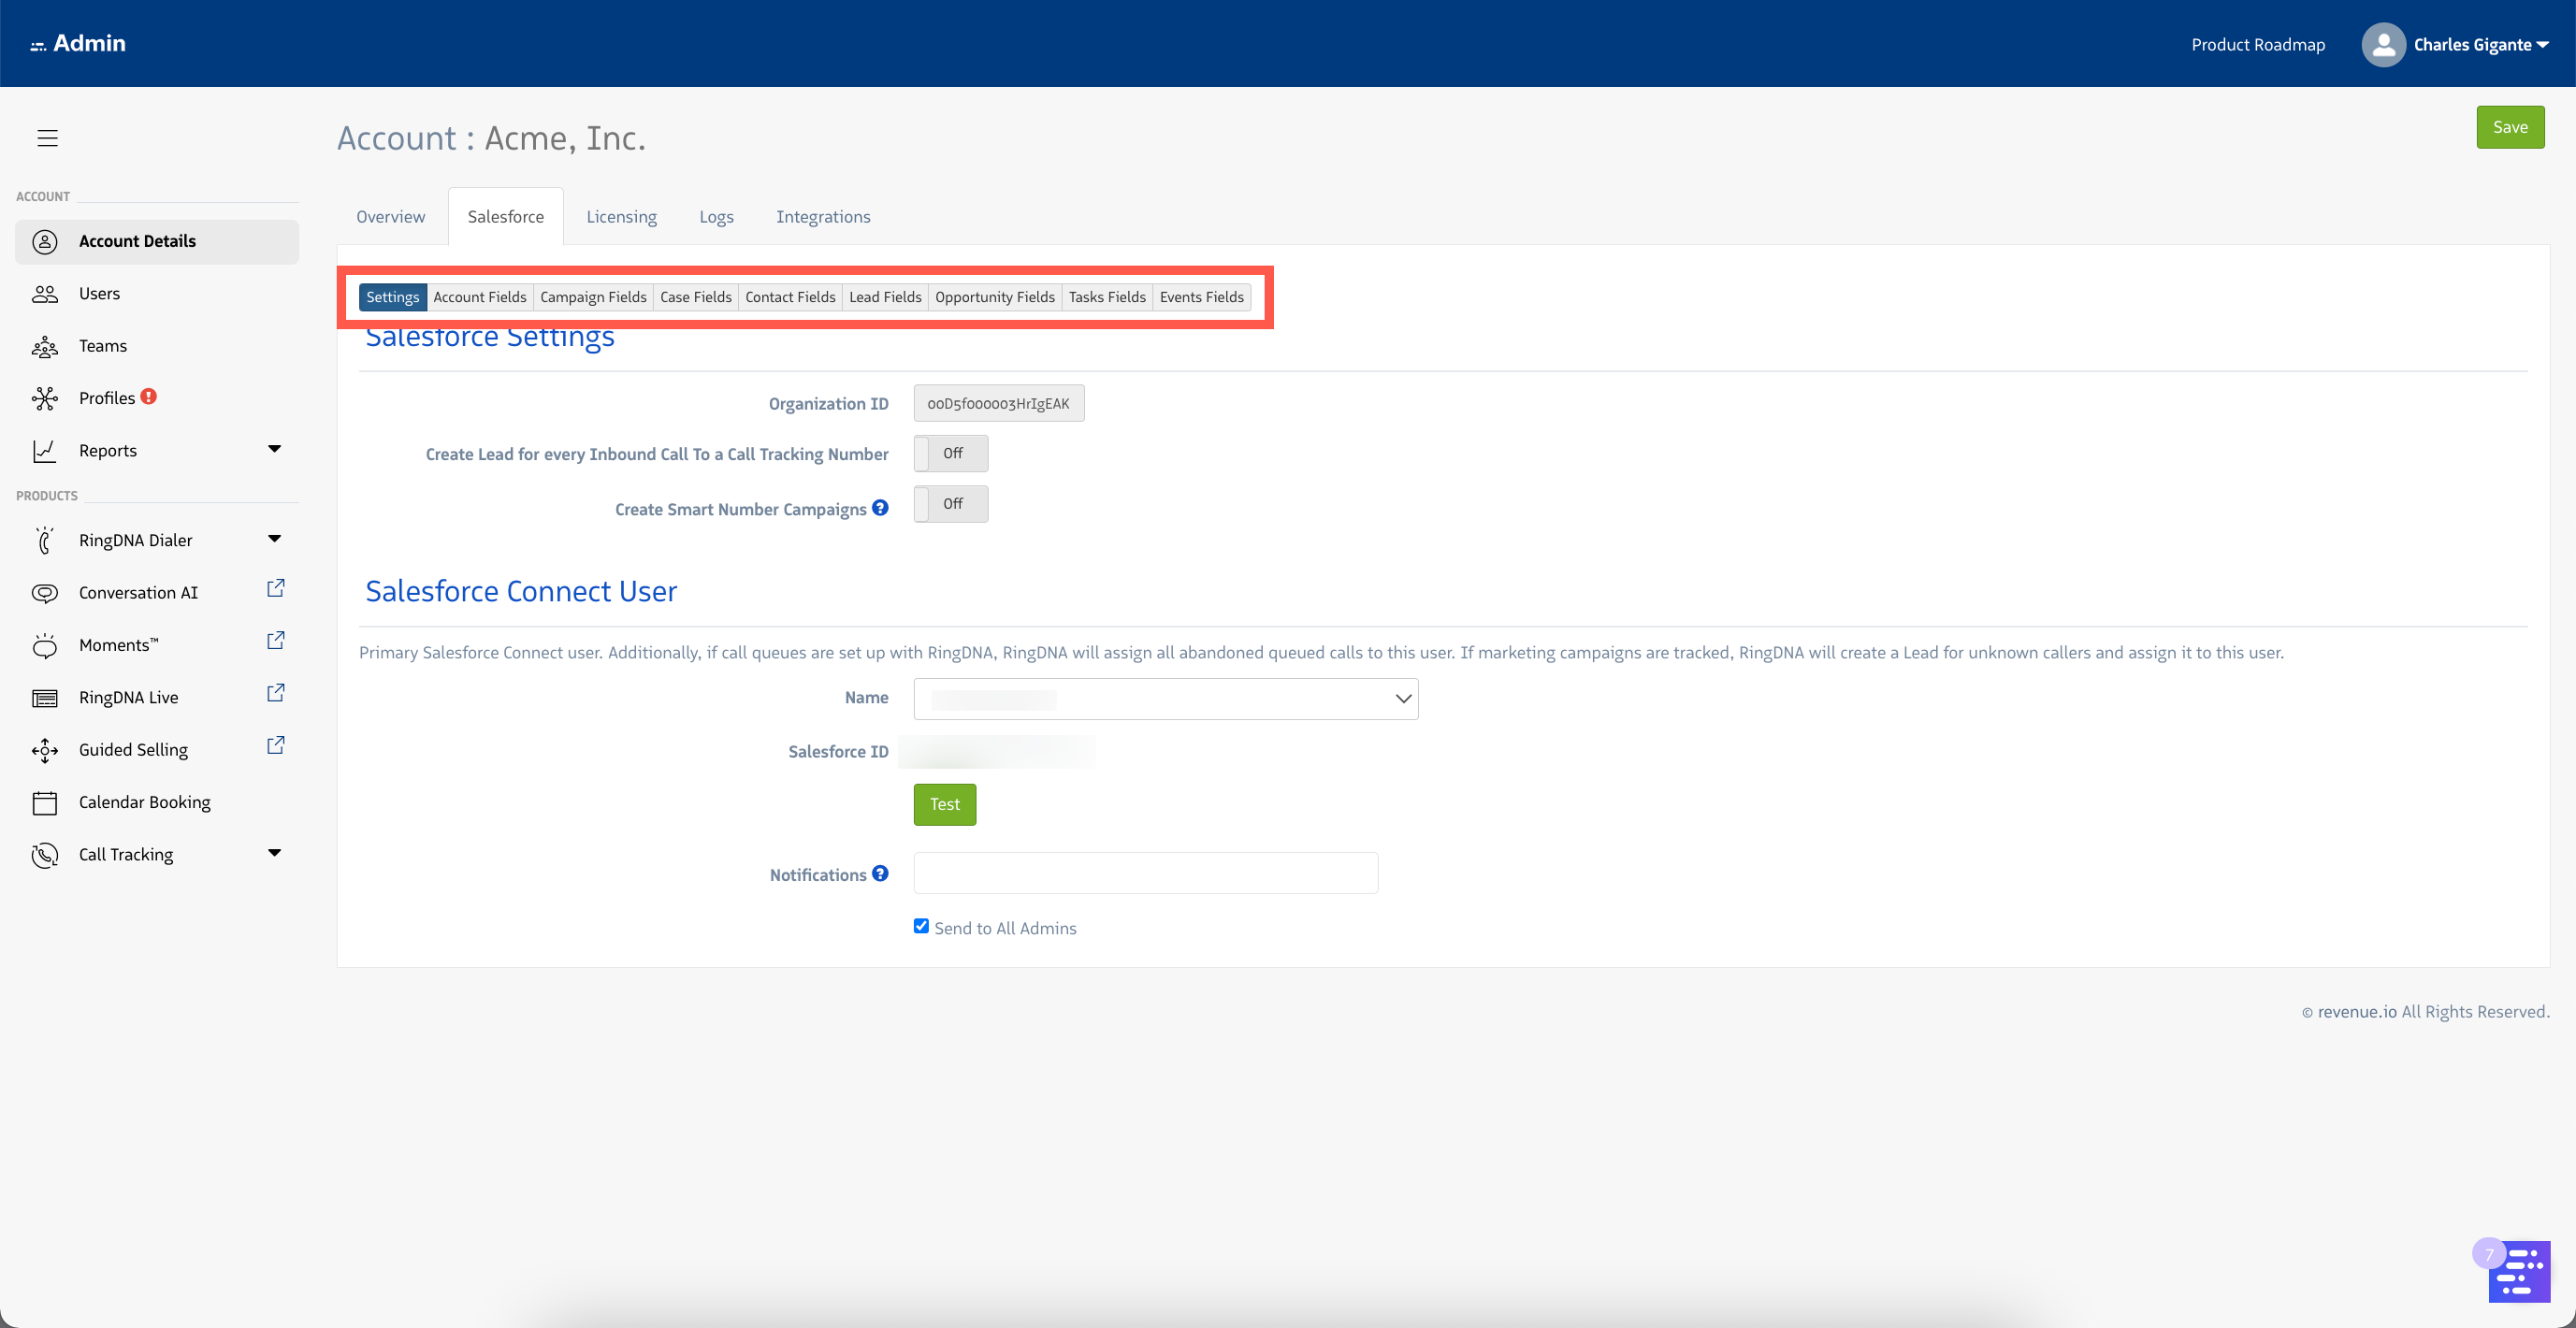Click the Salesforce Connect User heading

point(521,591)
